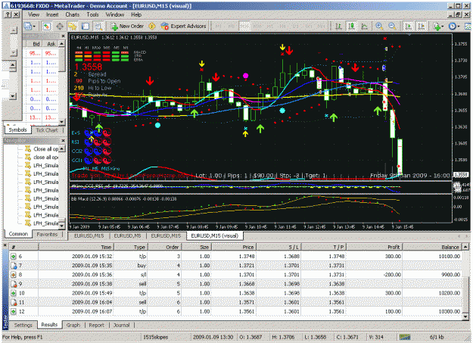The image size is (473, 343).
Task: Select results row 6 icon
Action: 14,257
